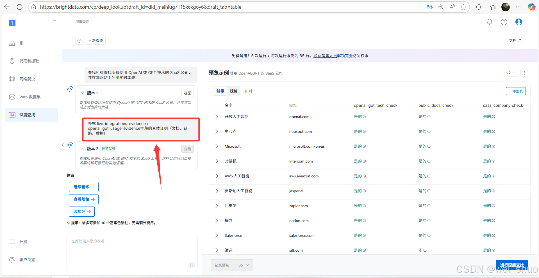Click the translate icon in address bar
This screenshot has width=539, height=278.
point(430,7)
